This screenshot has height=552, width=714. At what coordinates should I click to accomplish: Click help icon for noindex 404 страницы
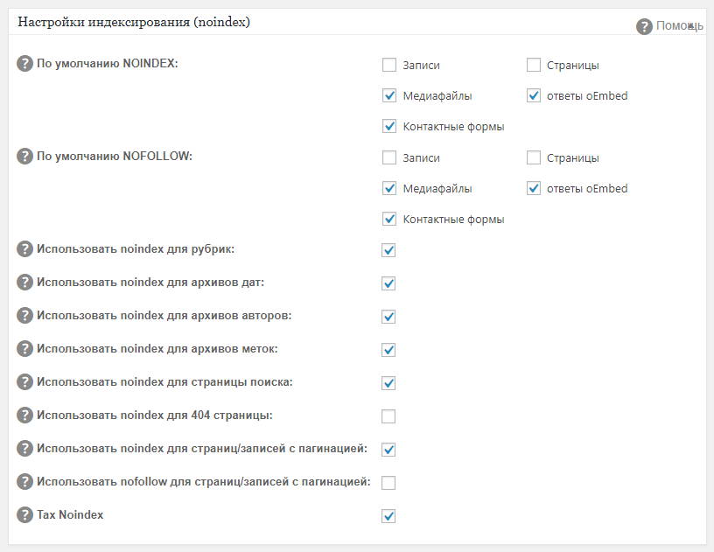tap(25, 416)
